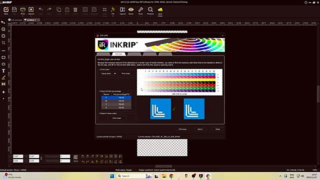Open File Explorer from taskbar
Screen dimensions: 320x180
[164, 176]
